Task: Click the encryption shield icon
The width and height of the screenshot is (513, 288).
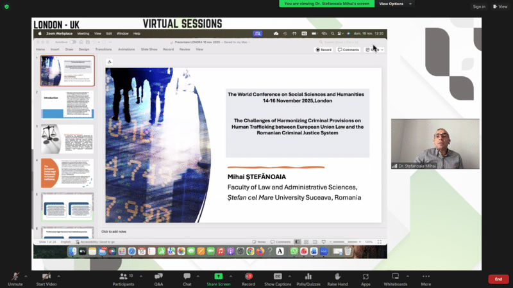Action: tap(6, 6)
